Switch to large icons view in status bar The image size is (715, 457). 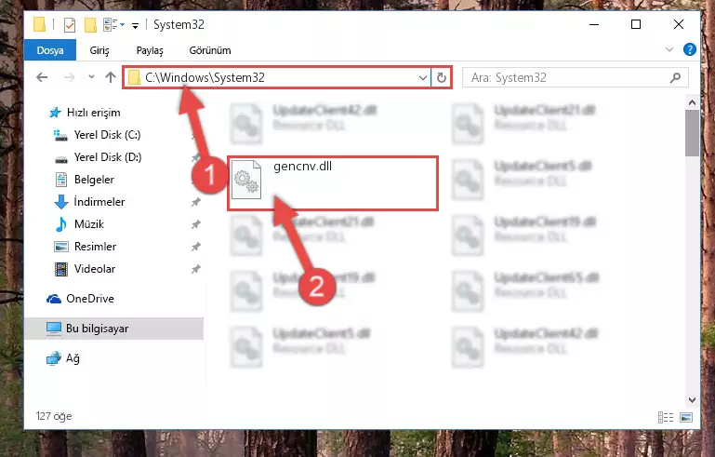pyautogui.click(x=686, y=417)
